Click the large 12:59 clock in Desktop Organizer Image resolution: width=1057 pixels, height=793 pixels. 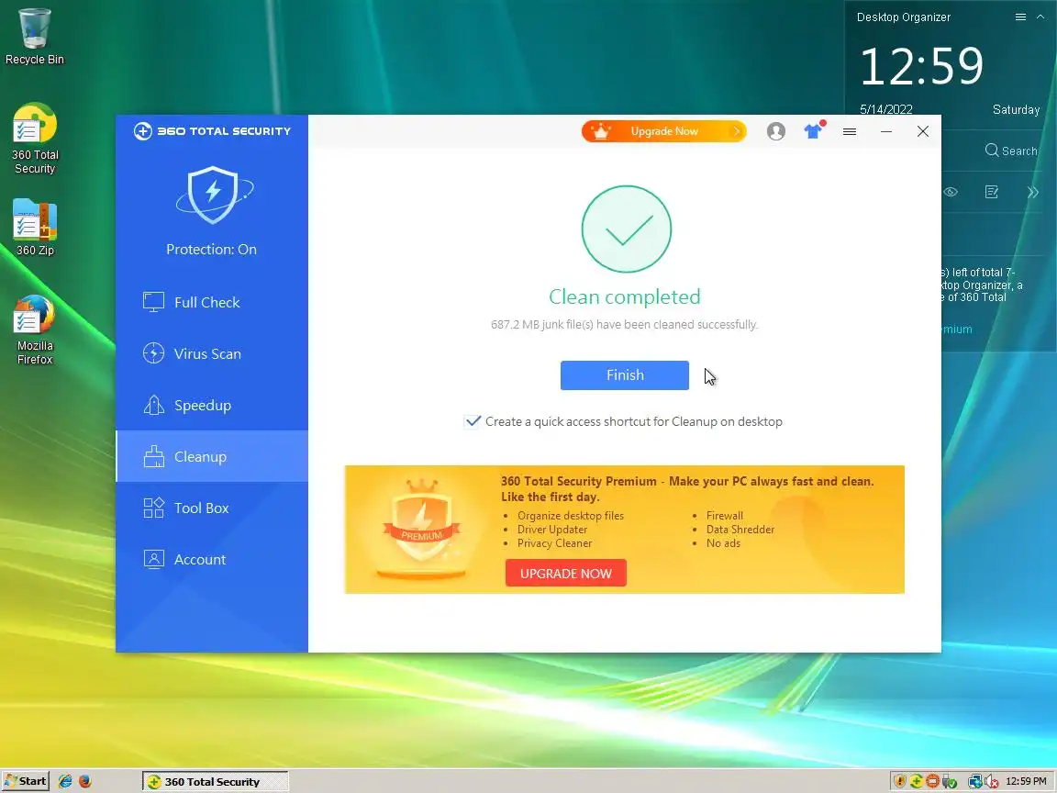[x=921, y=67]
